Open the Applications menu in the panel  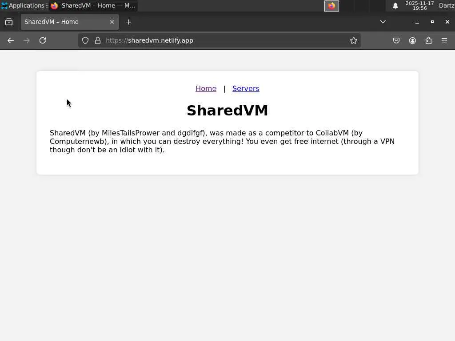tap(24, 5)
